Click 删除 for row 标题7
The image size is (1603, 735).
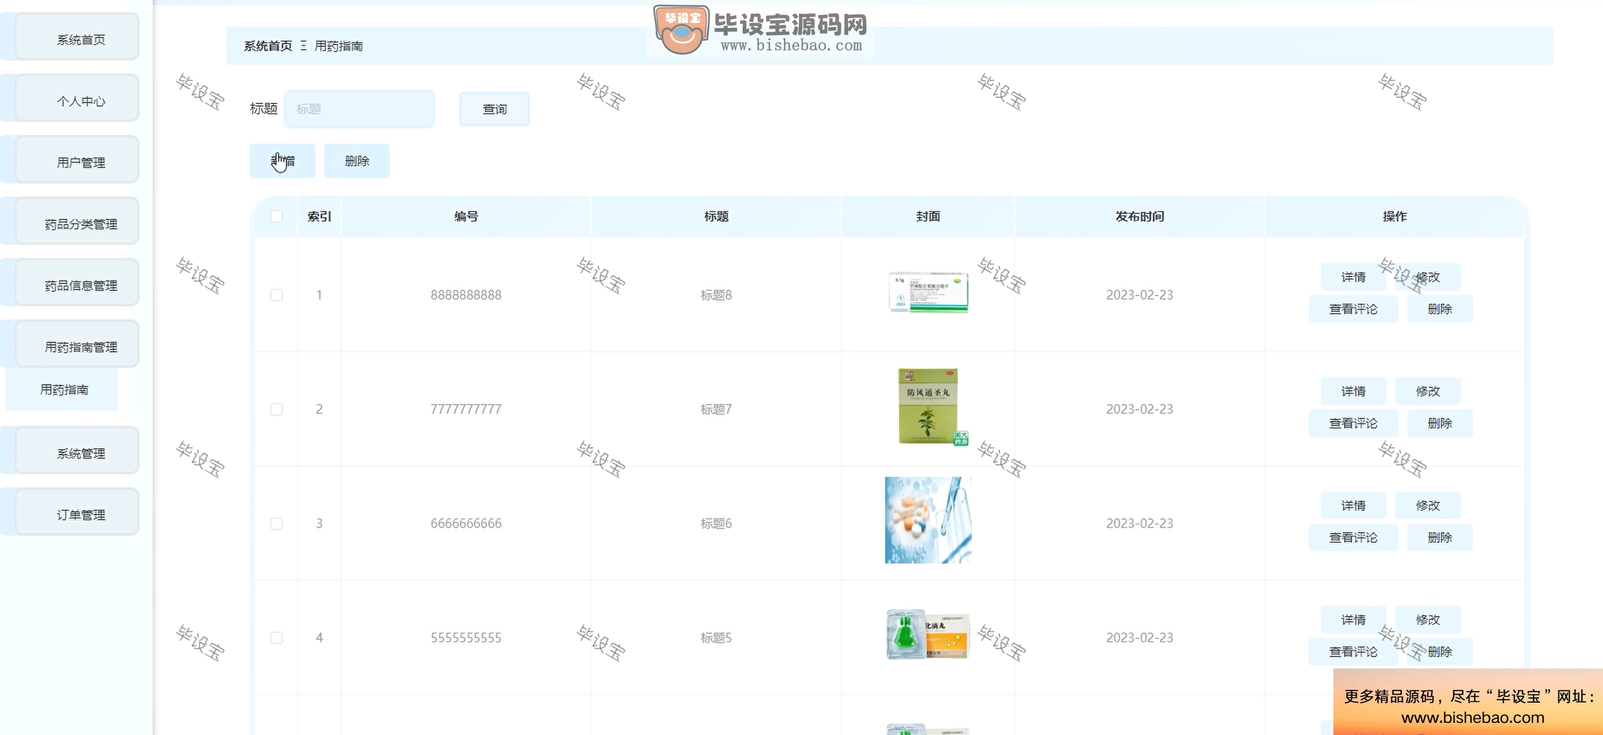coord(1440,423)
